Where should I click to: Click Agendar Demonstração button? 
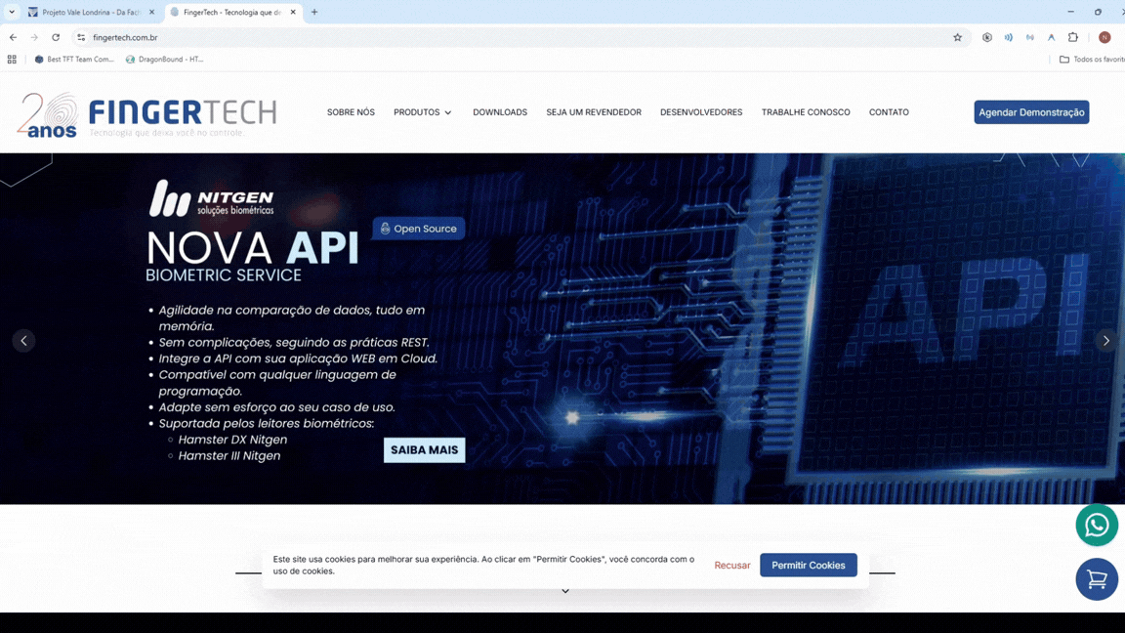point(1031,112)
